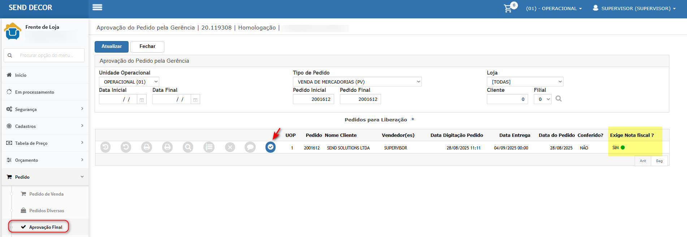
Task: Select Aprovação Final in the sidebar
Action: (46, 227)
